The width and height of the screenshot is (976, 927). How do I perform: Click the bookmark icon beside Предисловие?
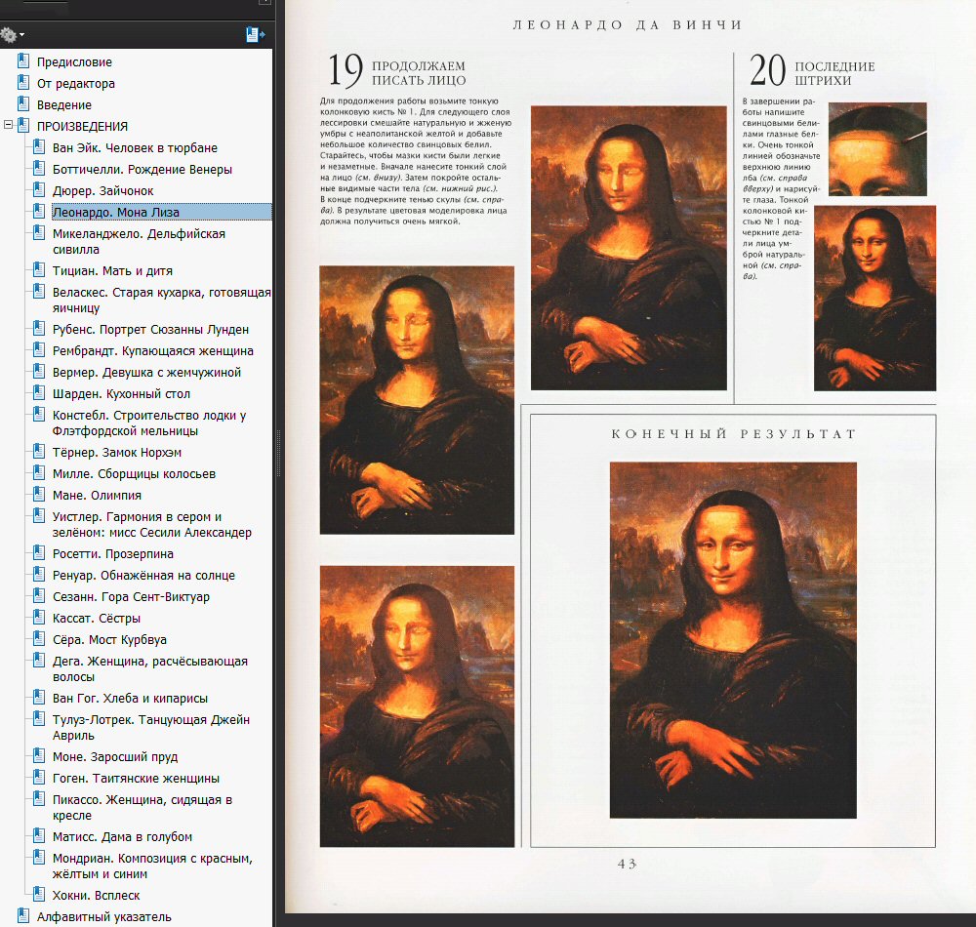(23, 60)
